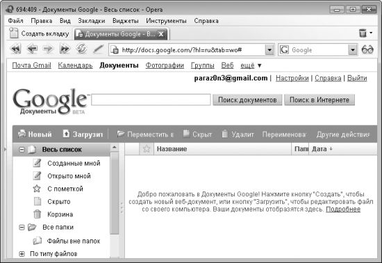Viewport: 382px width, 263px height.
Task: Click Создать вкладку button
Action: tap(39, 33)
